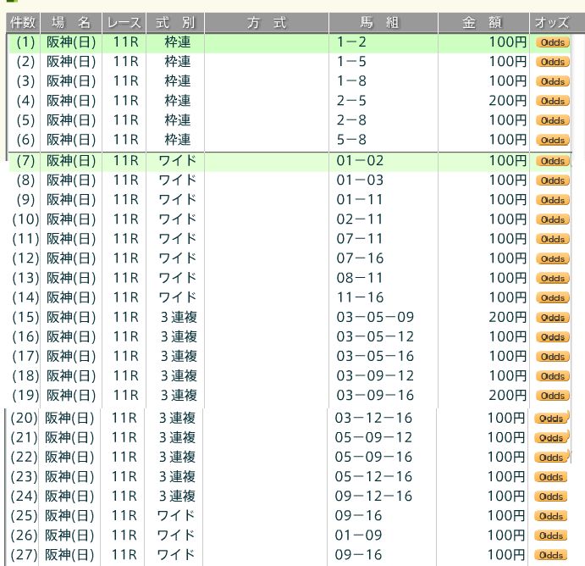Open Odds for 枠連 2−5 bet
This screenshot has height=566, width=585.
point(552,101)
